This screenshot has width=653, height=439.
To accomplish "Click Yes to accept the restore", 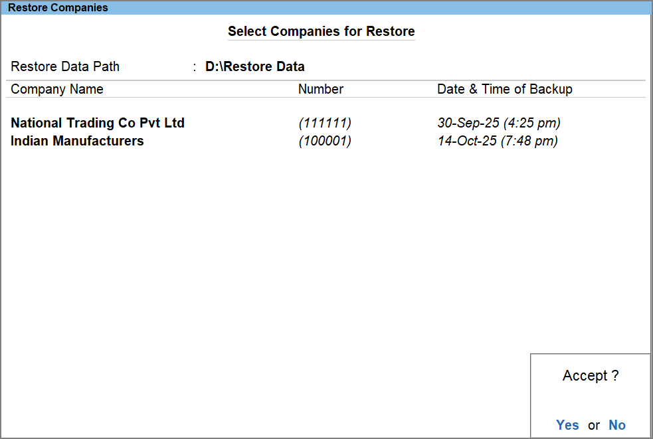I will 567,425.
